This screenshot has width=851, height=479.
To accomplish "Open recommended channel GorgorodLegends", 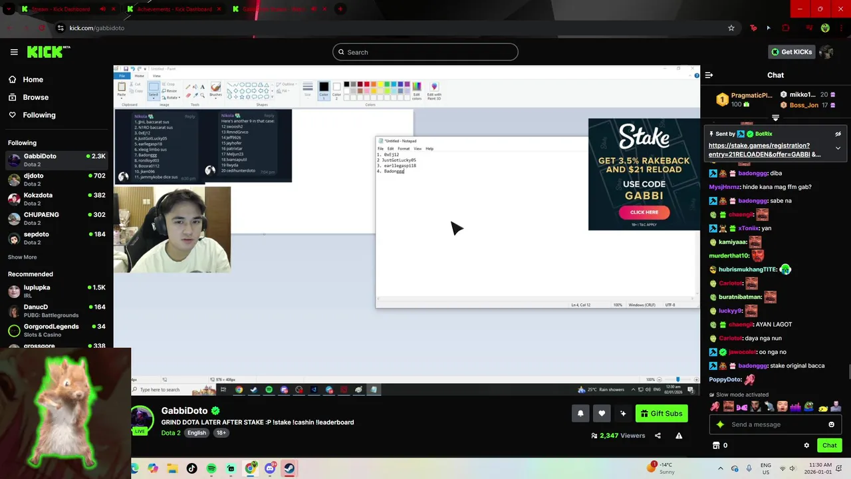I will [57, 330].
